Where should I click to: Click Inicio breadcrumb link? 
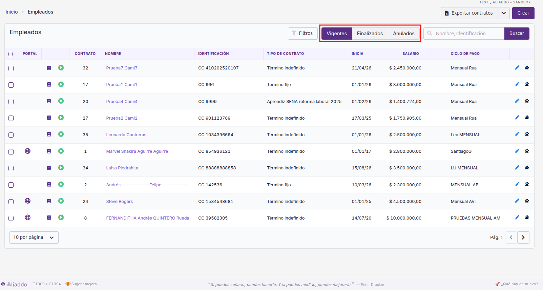(12, 12)
